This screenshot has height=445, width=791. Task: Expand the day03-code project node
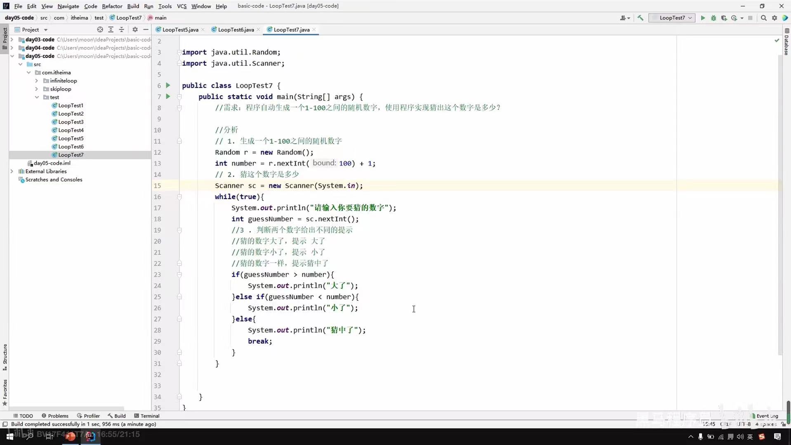pos(12,40)
